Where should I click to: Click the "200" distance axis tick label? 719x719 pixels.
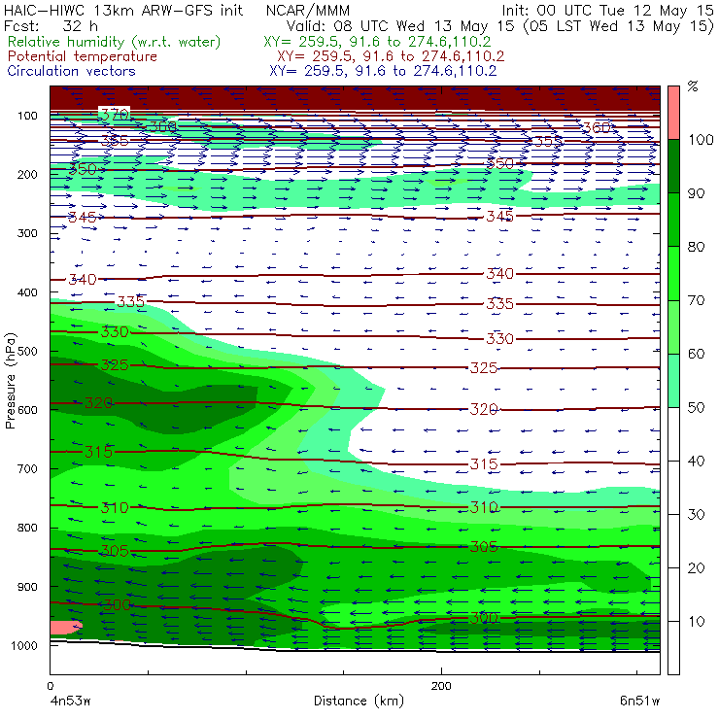pyautogui.click(x=441, y=686)
